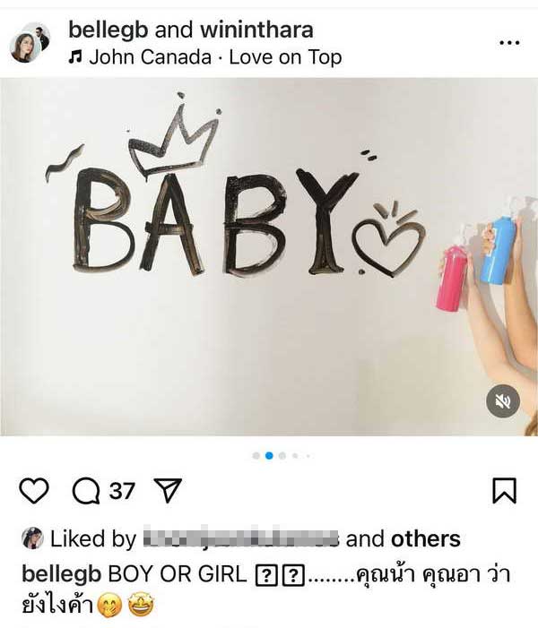This screenshot has height=628, width=538.
Task: Share the post using the paper plane icon
Action: [x=168, y=490]
